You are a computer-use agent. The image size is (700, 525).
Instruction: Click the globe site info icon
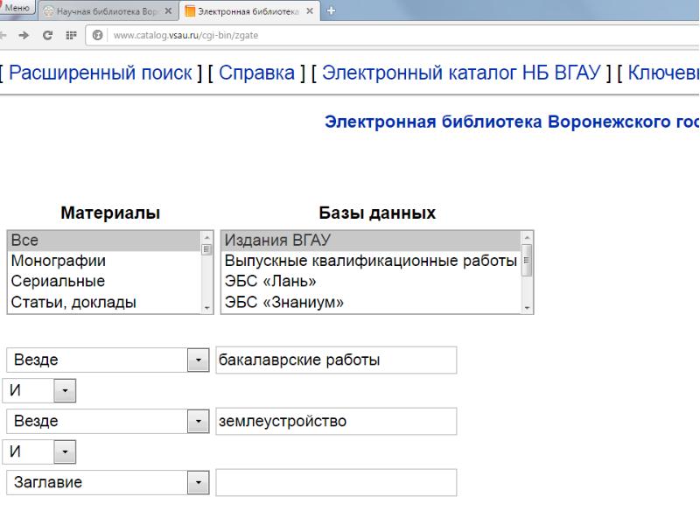pyautogui.click(x=98, y=35)
